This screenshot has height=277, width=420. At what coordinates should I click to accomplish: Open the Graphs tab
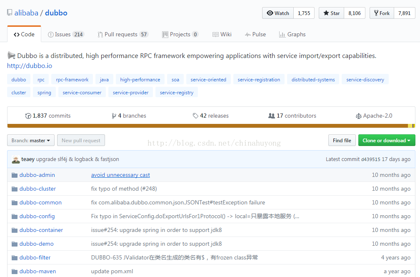click(x=292, y=34)
